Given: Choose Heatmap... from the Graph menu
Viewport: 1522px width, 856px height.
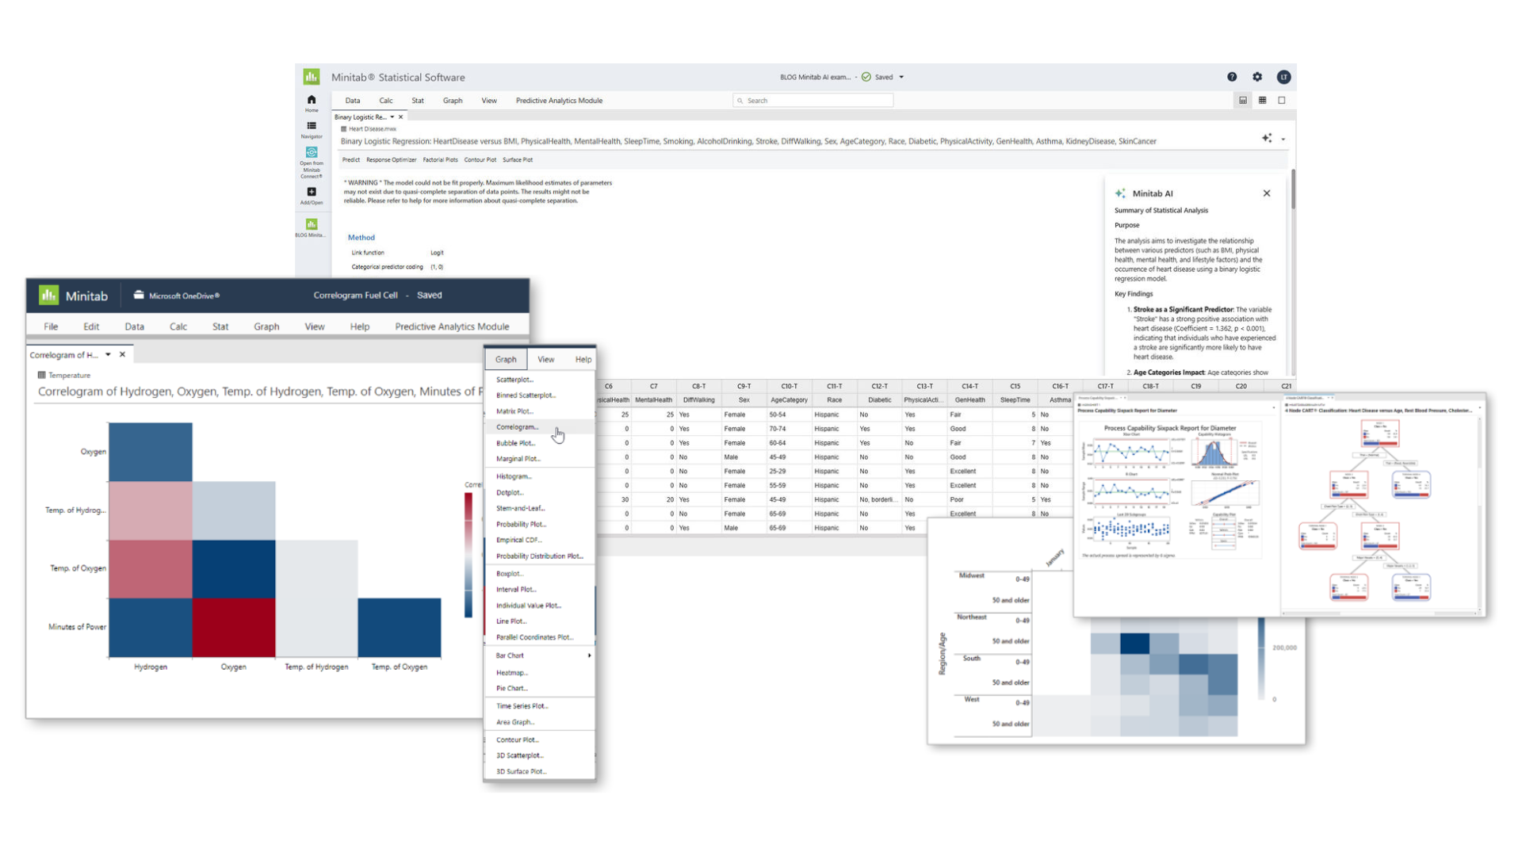Looking at the screenshot, I should [539, 673].
